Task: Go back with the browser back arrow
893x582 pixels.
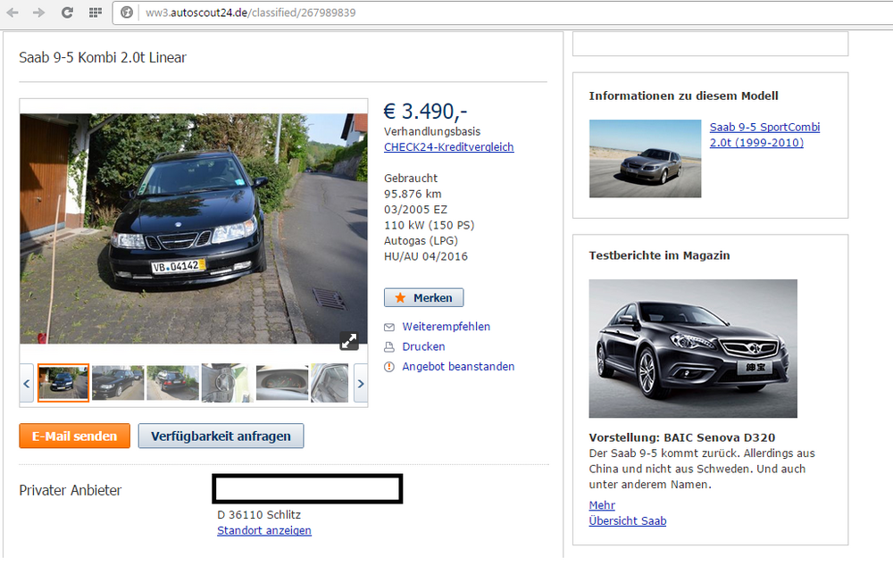Action: [x=13, y=12]
